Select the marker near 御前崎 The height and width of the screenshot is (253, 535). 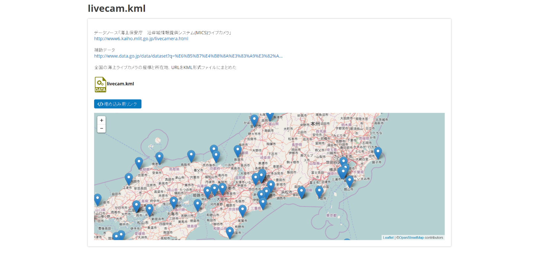301,192
